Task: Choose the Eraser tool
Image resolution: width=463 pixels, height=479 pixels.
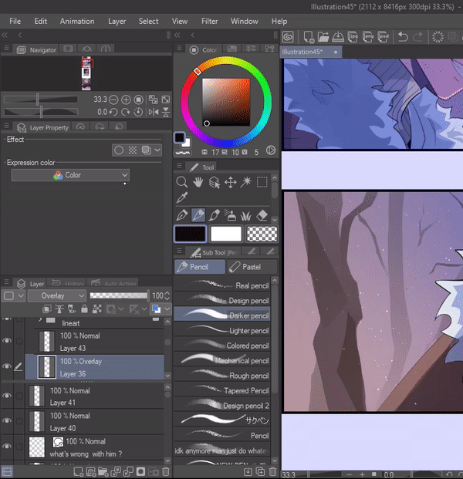Action: point(262,215)
